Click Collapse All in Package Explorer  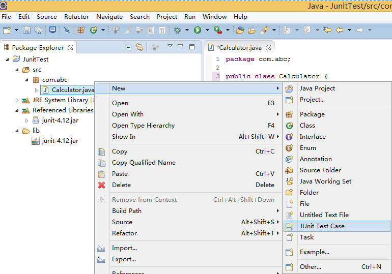128,47
